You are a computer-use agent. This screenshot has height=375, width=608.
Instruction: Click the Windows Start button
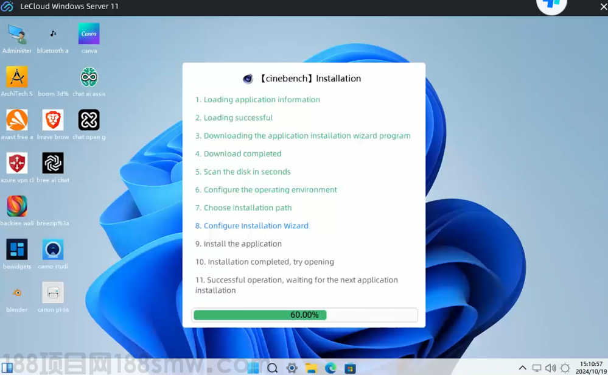tap(253, 368)
